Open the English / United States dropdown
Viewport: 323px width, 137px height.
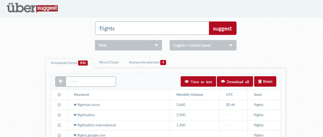point(203,45)
